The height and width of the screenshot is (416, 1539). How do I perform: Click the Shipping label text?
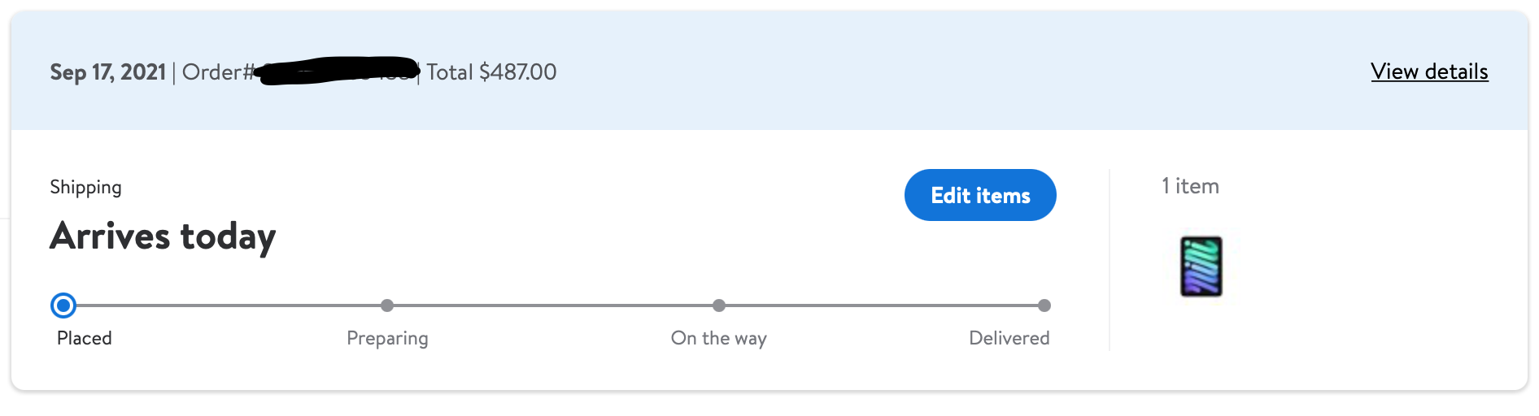[85, 188]
